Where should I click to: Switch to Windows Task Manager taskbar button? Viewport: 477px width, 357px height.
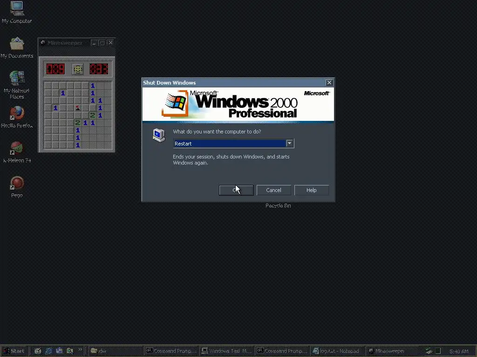(x=227, y=351)
